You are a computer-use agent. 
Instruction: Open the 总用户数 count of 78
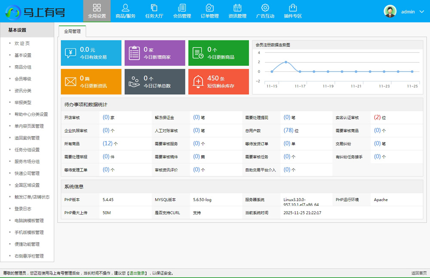tap(288, 130)
